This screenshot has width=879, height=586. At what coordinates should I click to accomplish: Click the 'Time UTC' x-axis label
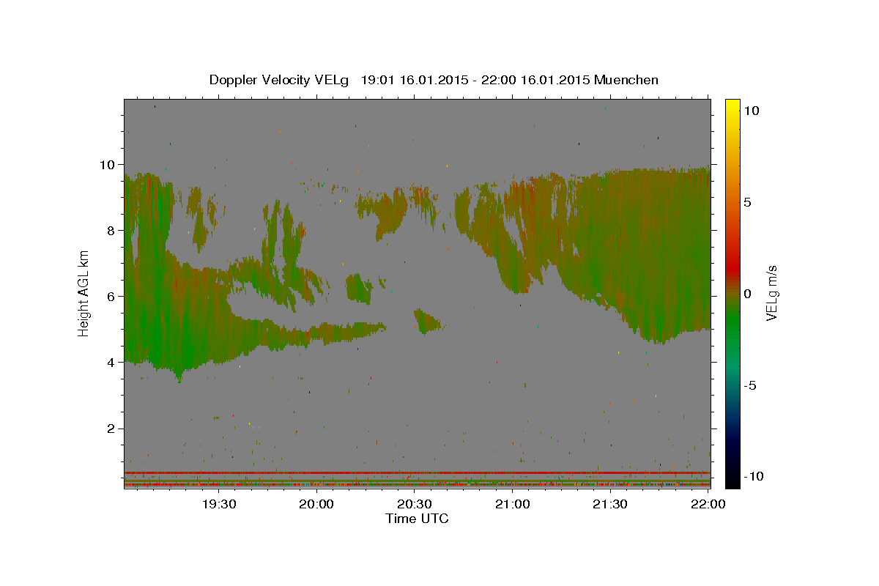(417, 519)
